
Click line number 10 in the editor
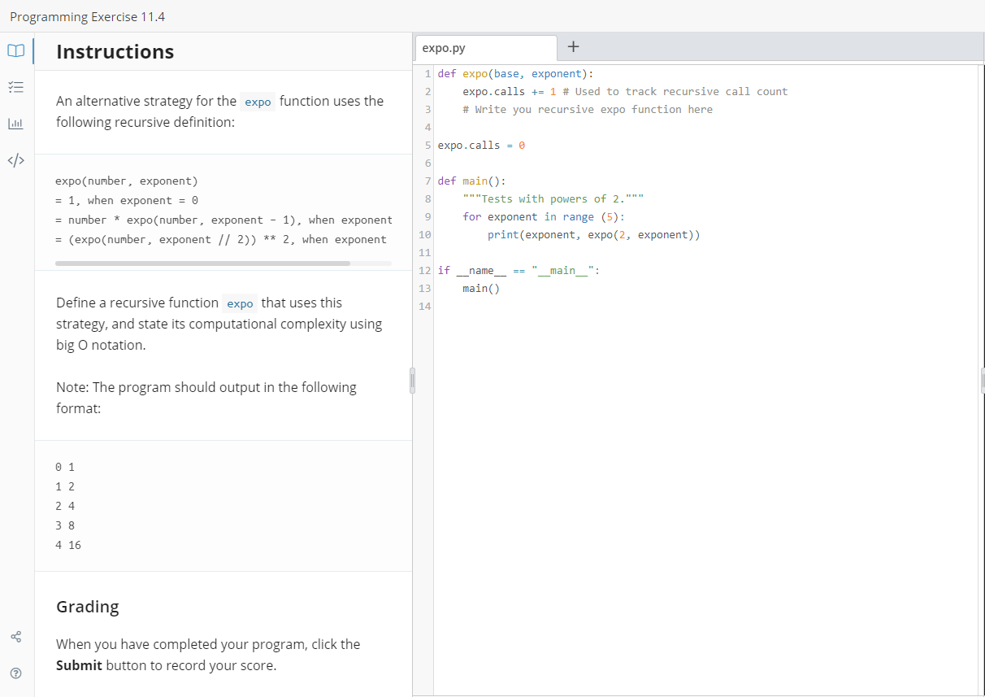coord(423,234)
